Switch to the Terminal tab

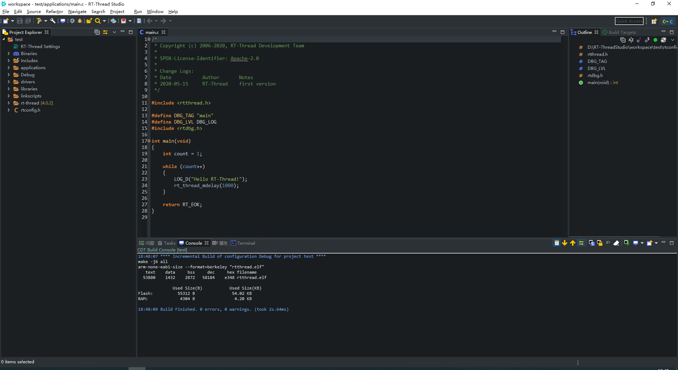(246, 243)
